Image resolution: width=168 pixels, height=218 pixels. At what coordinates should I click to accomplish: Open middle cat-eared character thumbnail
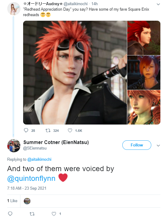[x=144, y=72]
